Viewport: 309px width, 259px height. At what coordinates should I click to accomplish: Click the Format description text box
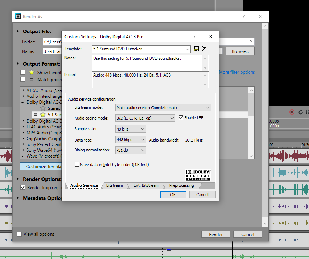click(147, 80)
